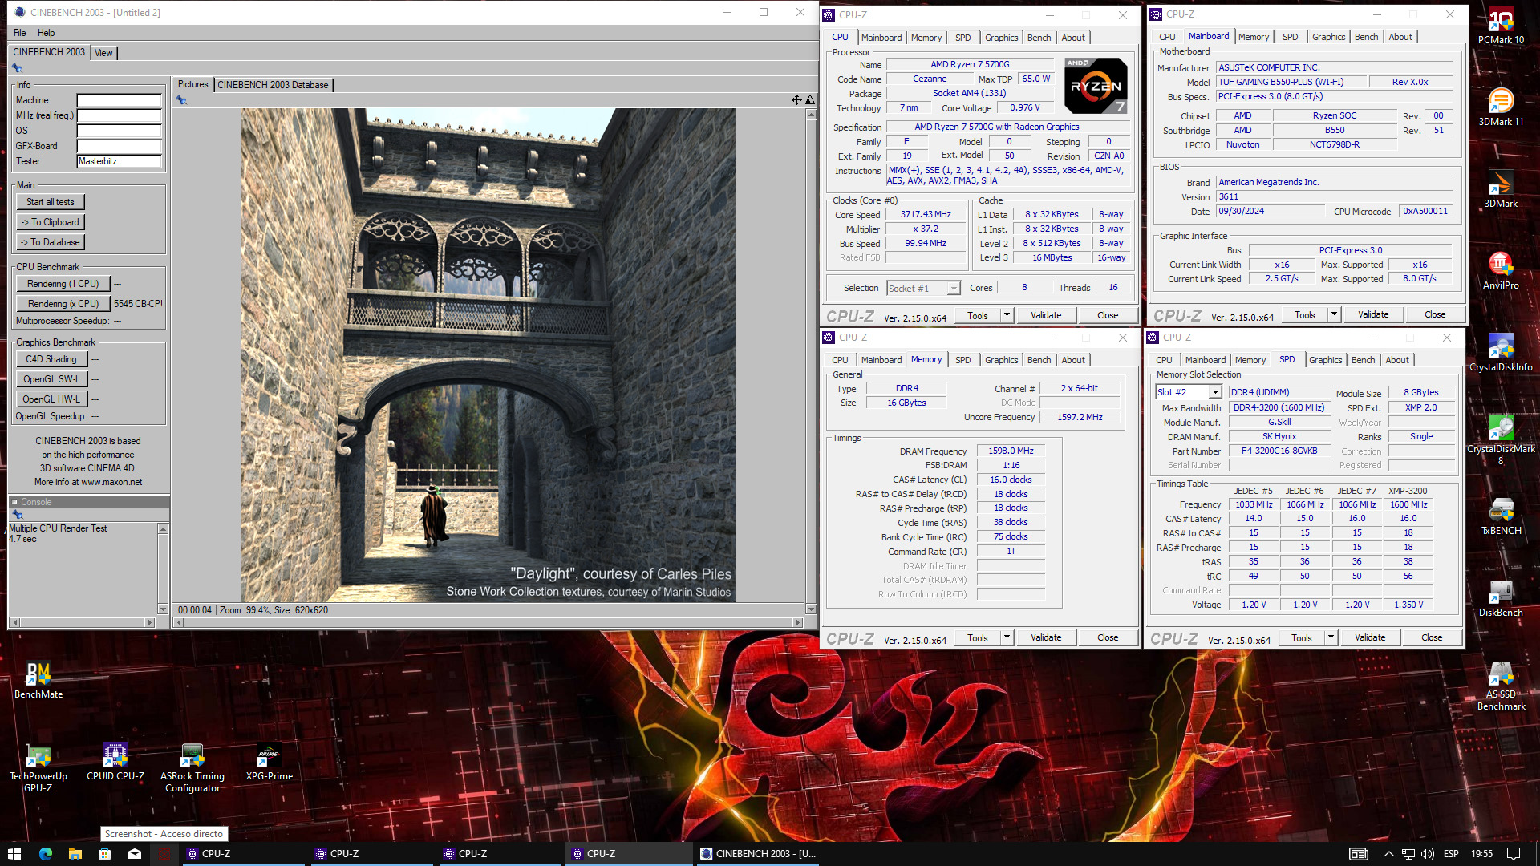Click the GFX-Board input field

tap(120, 146)
